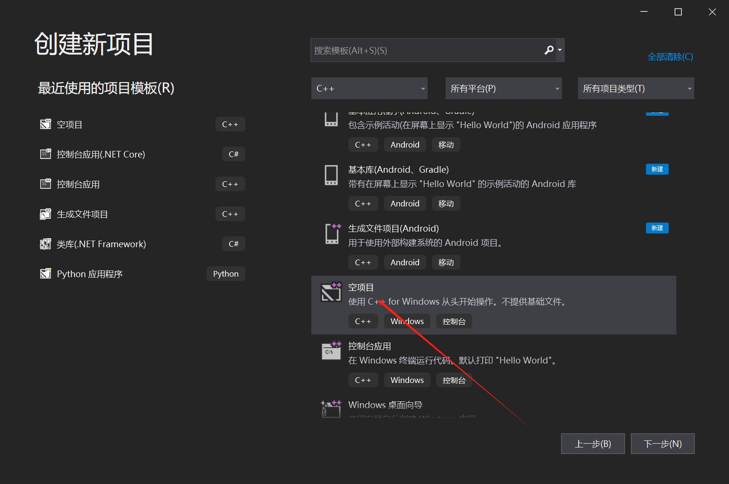Click the 最近使用的项目模板(R) heading
The height and width of the screenshot is (484, 729).
pos(106,88)
